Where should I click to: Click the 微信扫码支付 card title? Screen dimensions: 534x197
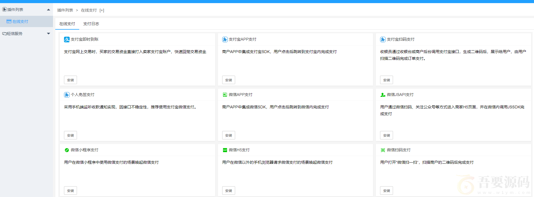[x=399, y=150]
